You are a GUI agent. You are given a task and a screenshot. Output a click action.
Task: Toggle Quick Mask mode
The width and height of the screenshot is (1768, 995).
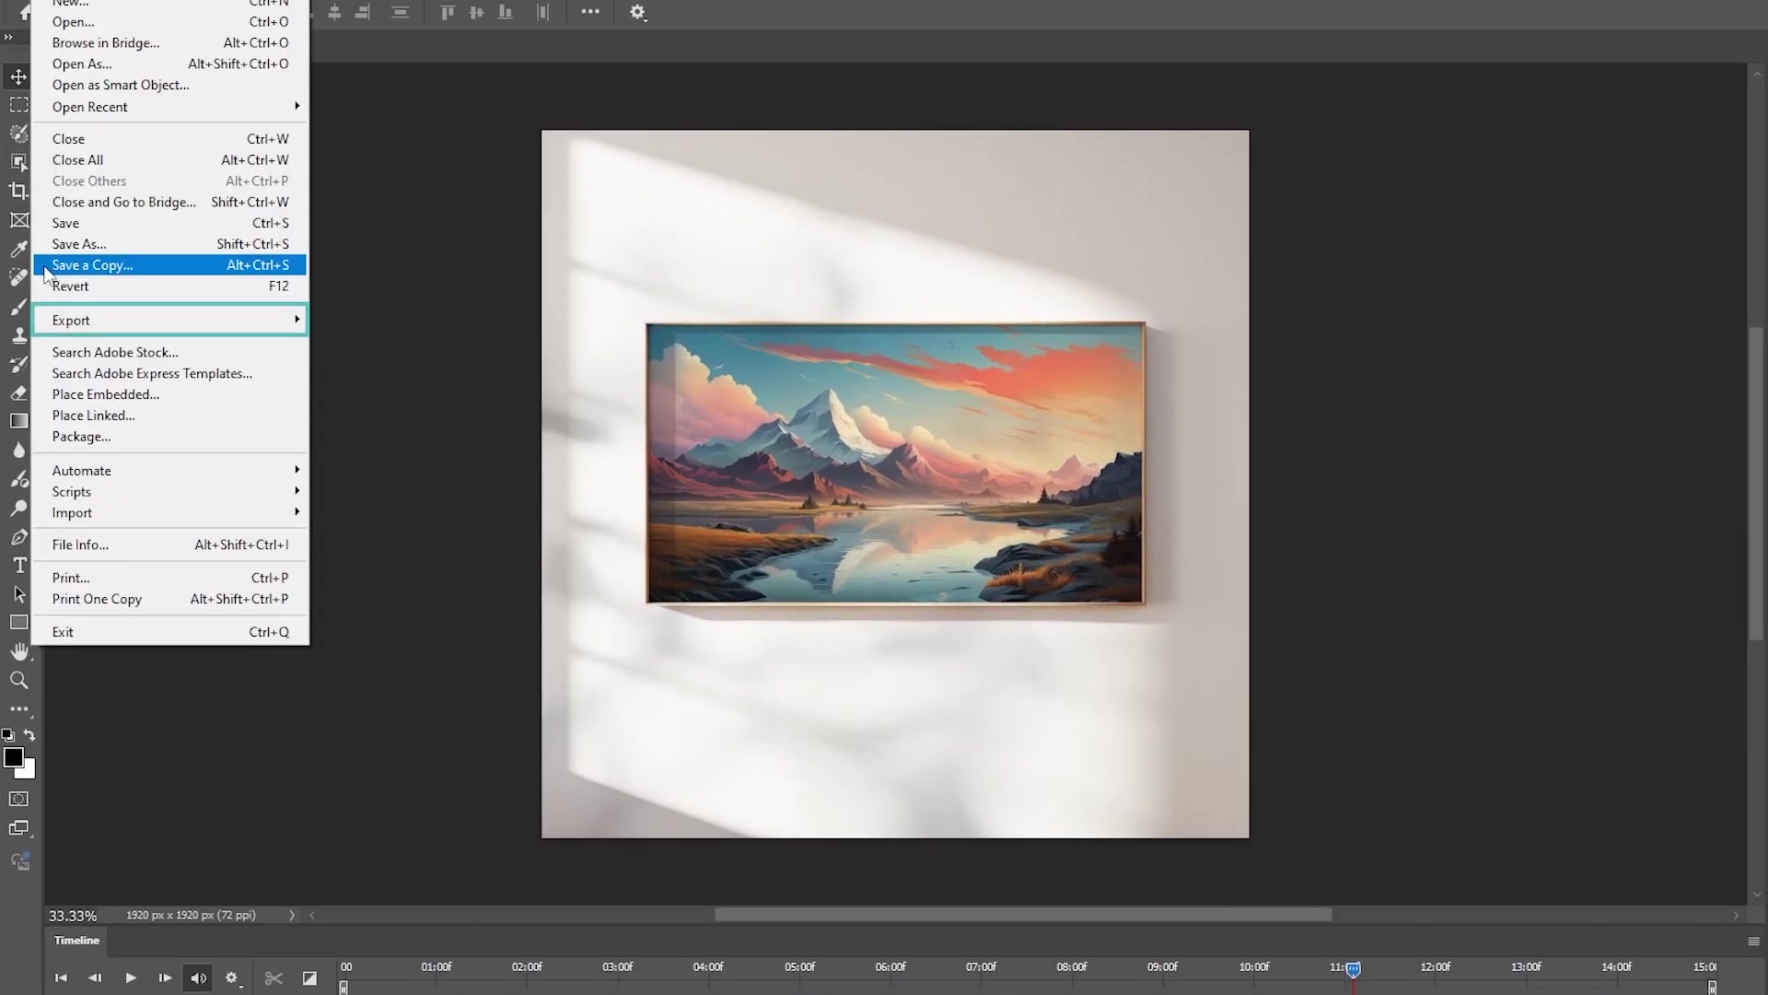(x=18, y=799)
